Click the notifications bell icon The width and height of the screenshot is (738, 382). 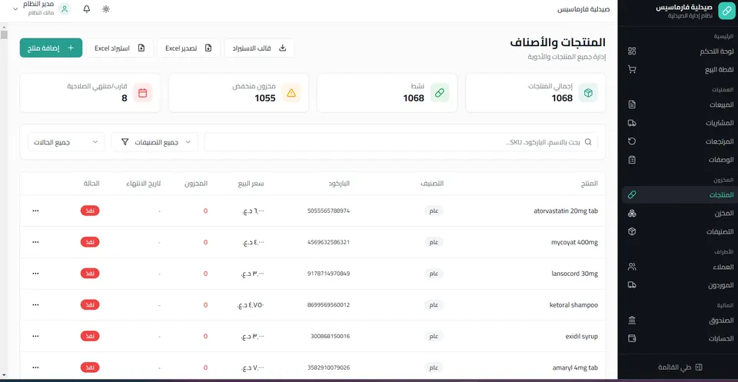[x=87, y=9]
